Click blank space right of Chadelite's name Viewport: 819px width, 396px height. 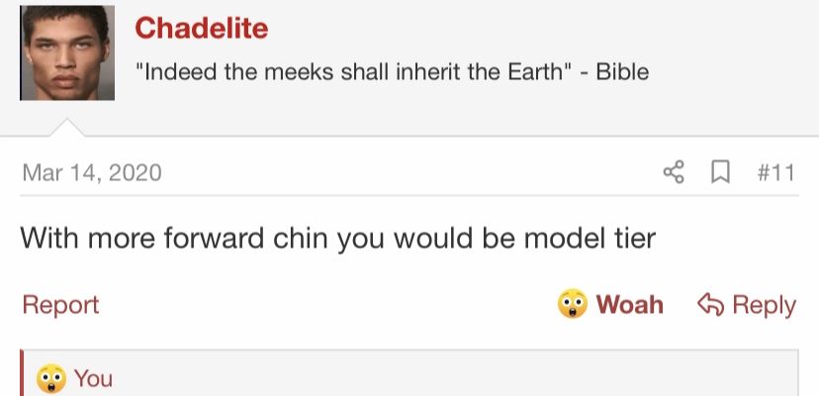538,28
